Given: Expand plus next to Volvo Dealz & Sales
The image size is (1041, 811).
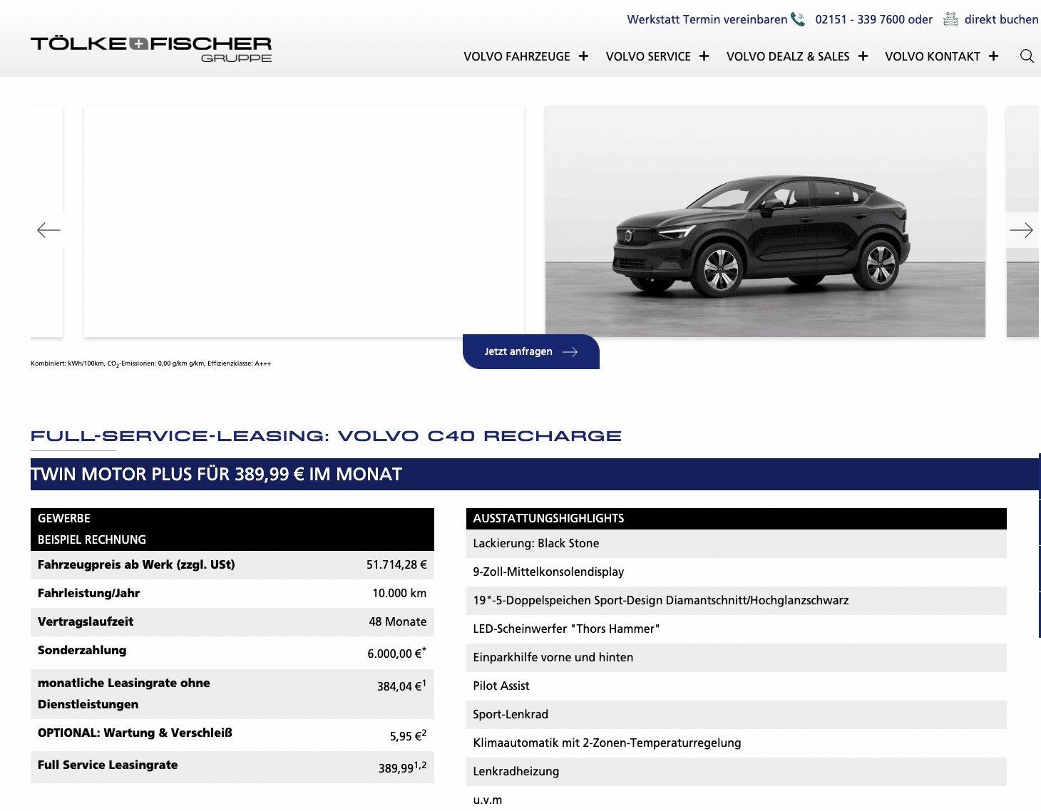Looking at the screenshot, I should tap(863, 56).
